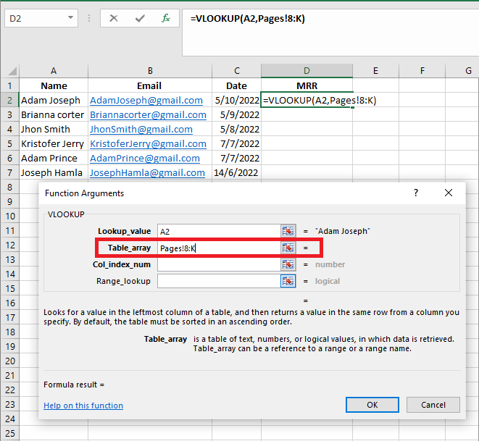Open Help on this function link
Image resolution: width=479 pixels, height=441 pixels.
83,406
